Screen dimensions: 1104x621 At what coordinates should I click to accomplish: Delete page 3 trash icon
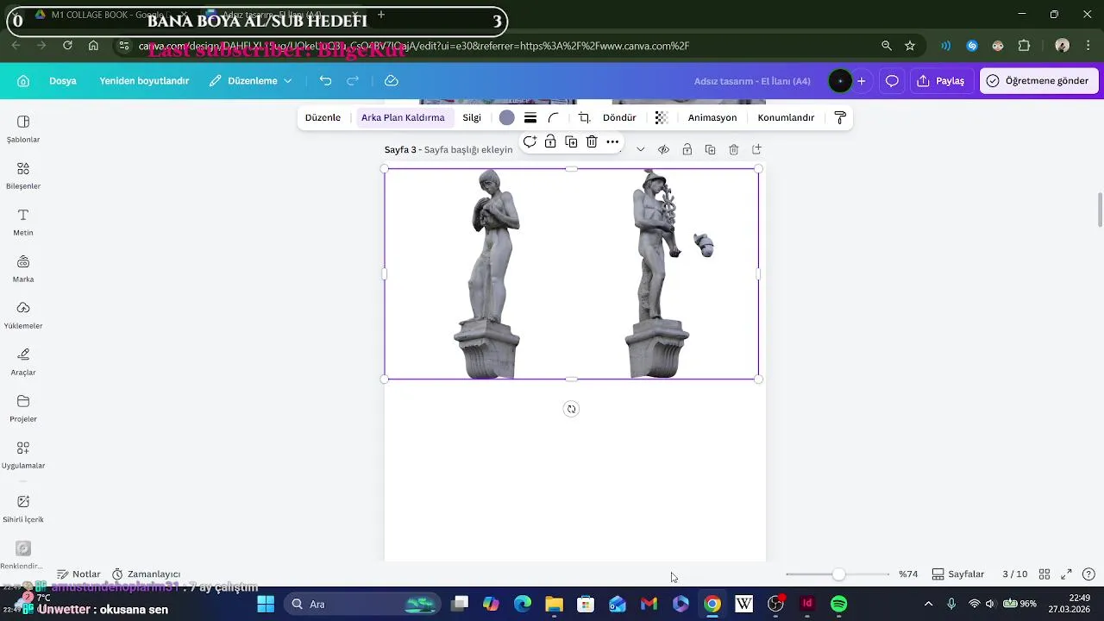tap(733, 149)
